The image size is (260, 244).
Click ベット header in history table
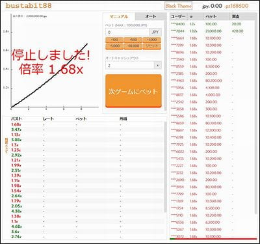(81, 119)
